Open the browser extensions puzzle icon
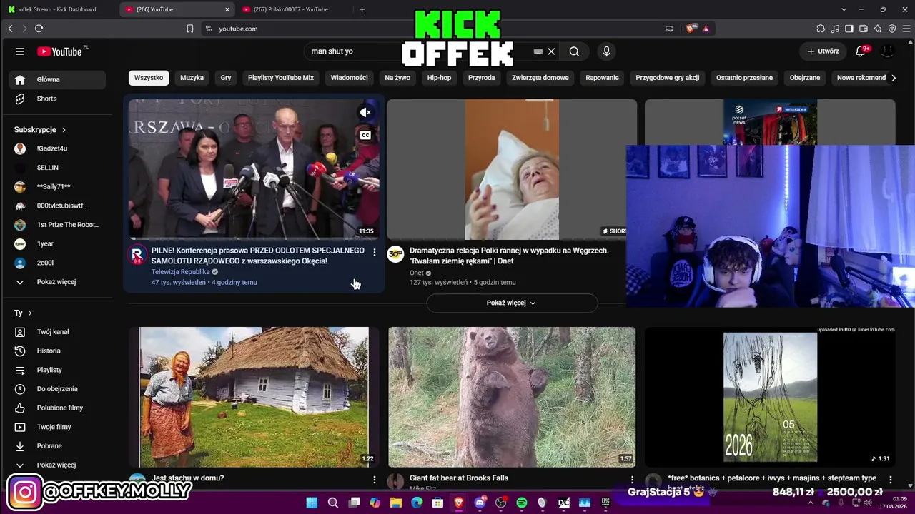This screenshot has height=514, width=915. pos(821,29)
